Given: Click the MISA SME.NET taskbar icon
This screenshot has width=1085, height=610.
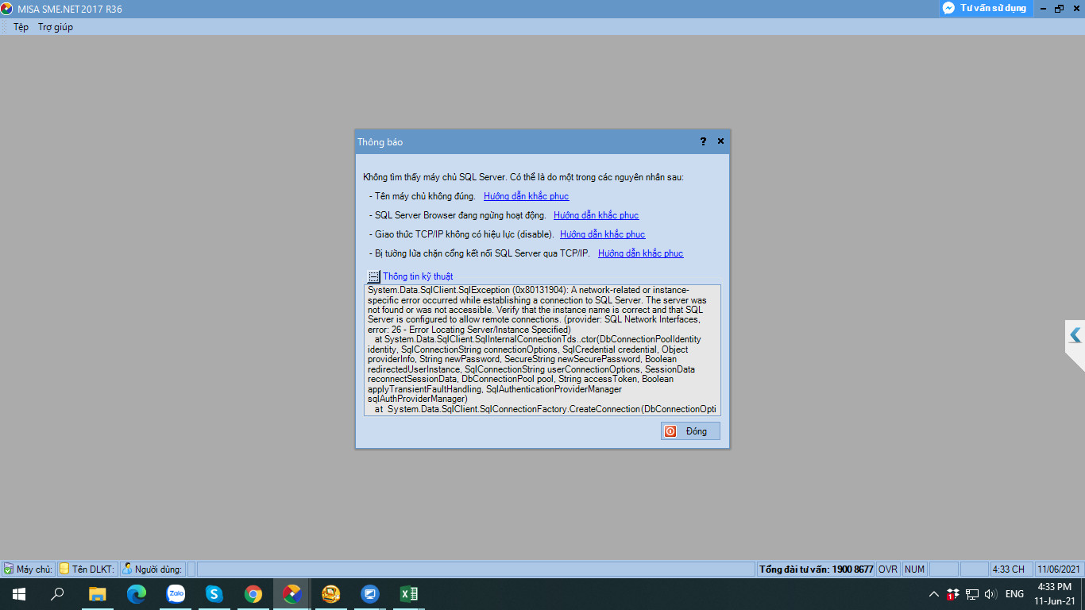Looking at the screenshot, I should click(x=292, y=594).
